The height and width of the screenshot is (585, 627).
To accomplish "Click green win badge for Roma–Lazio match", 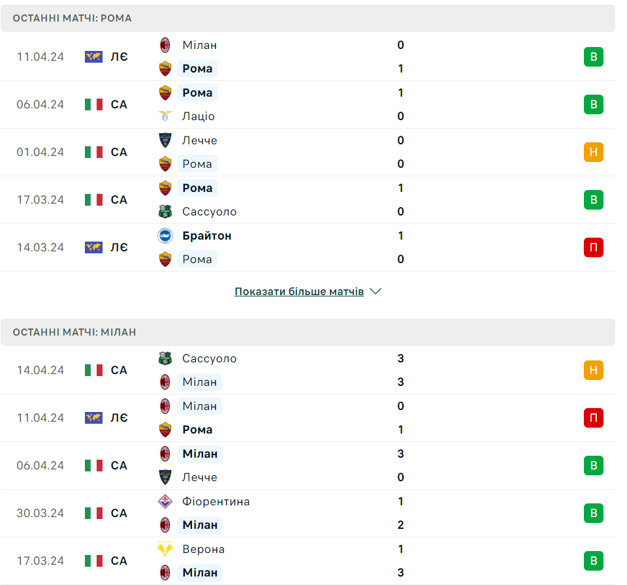I will coord(593,104).
